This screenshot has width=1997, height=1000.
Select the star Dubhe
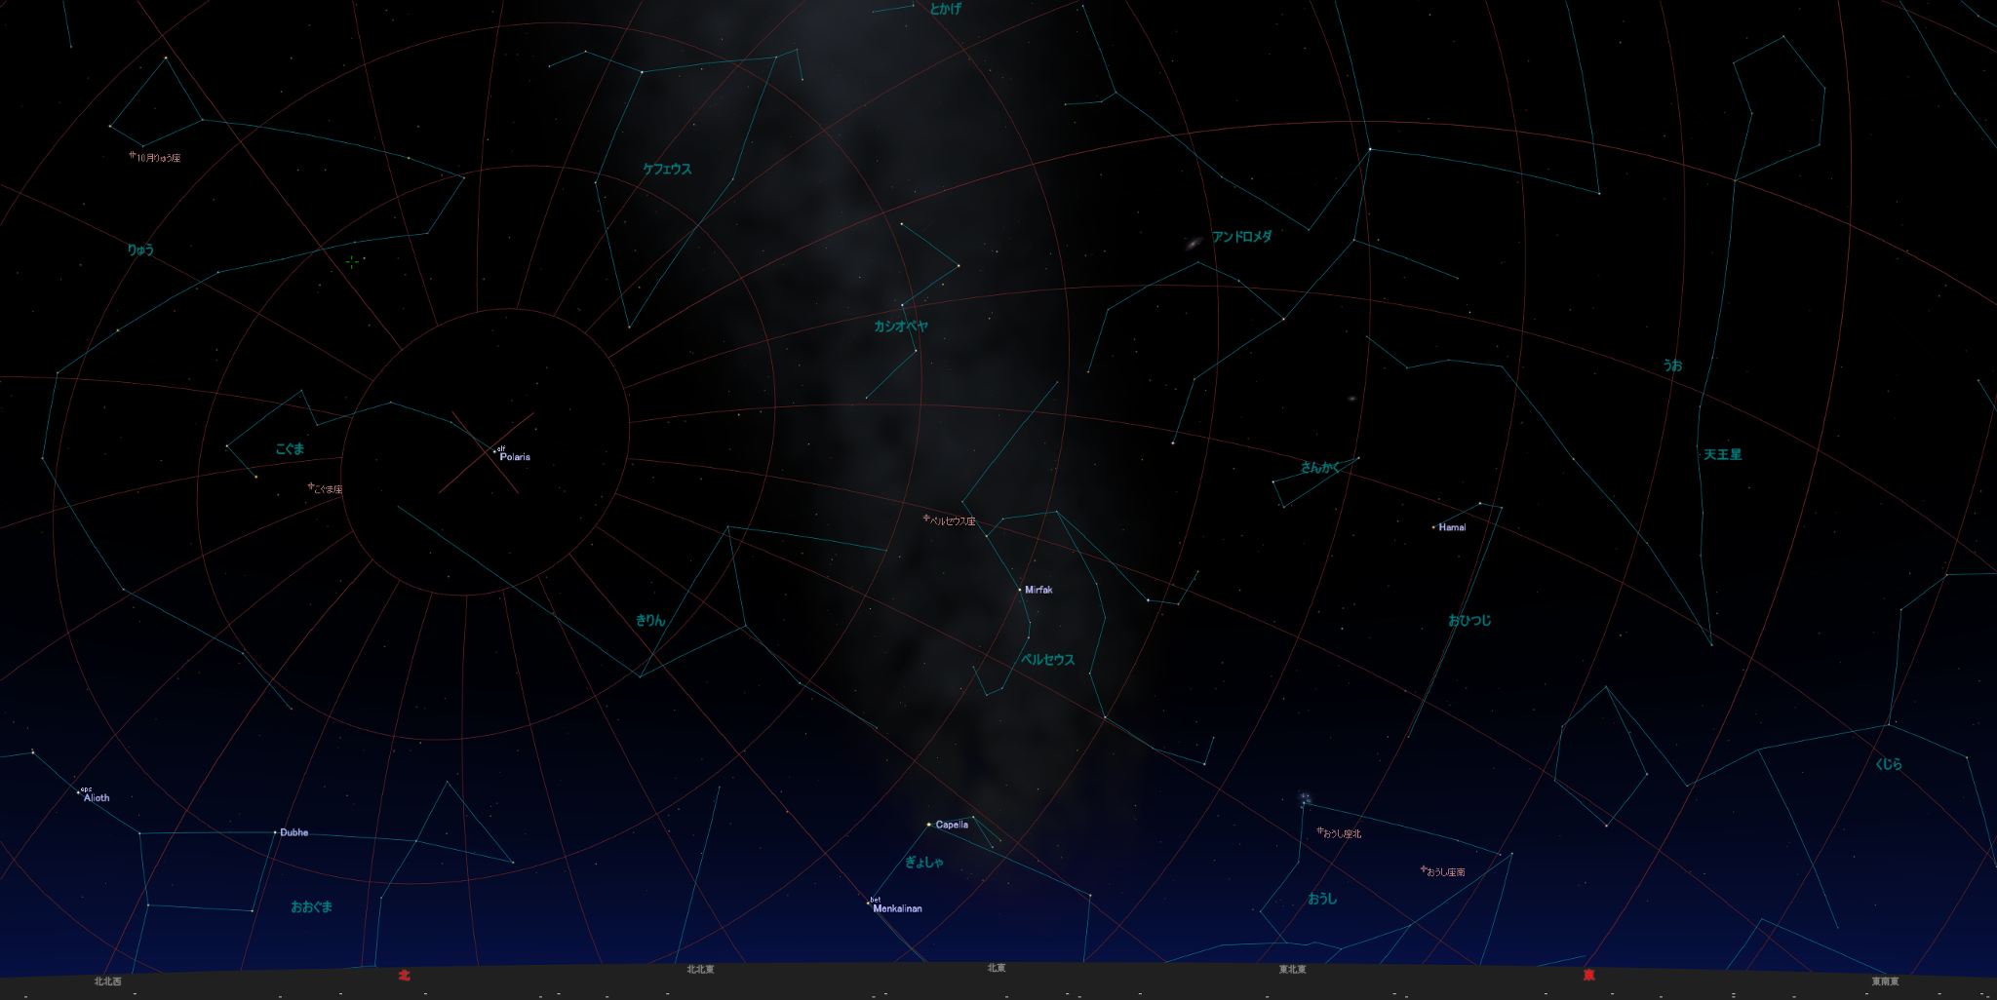point(275,832)
